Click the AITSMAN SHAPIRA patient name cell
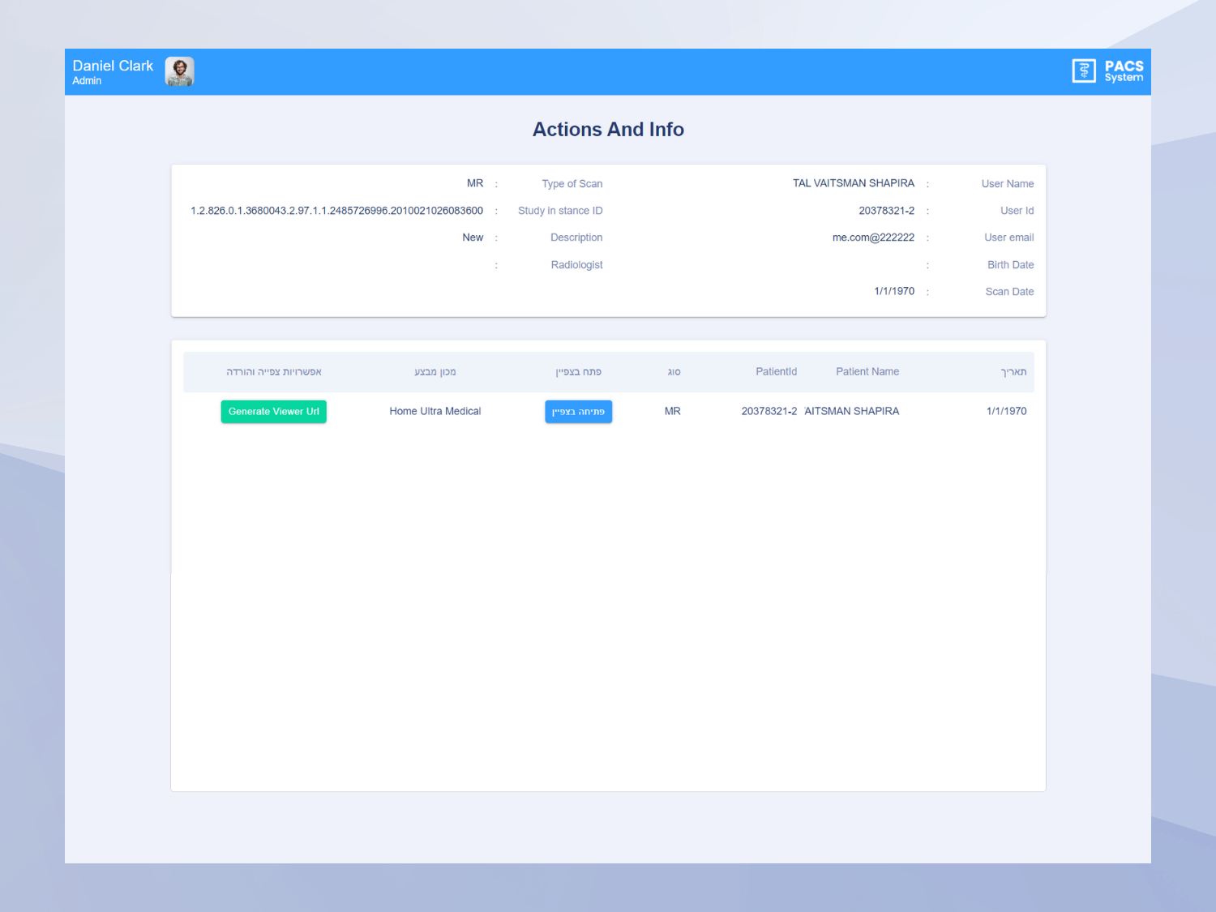Screen dimensions: 1216x912 click(x=851, y=412)
